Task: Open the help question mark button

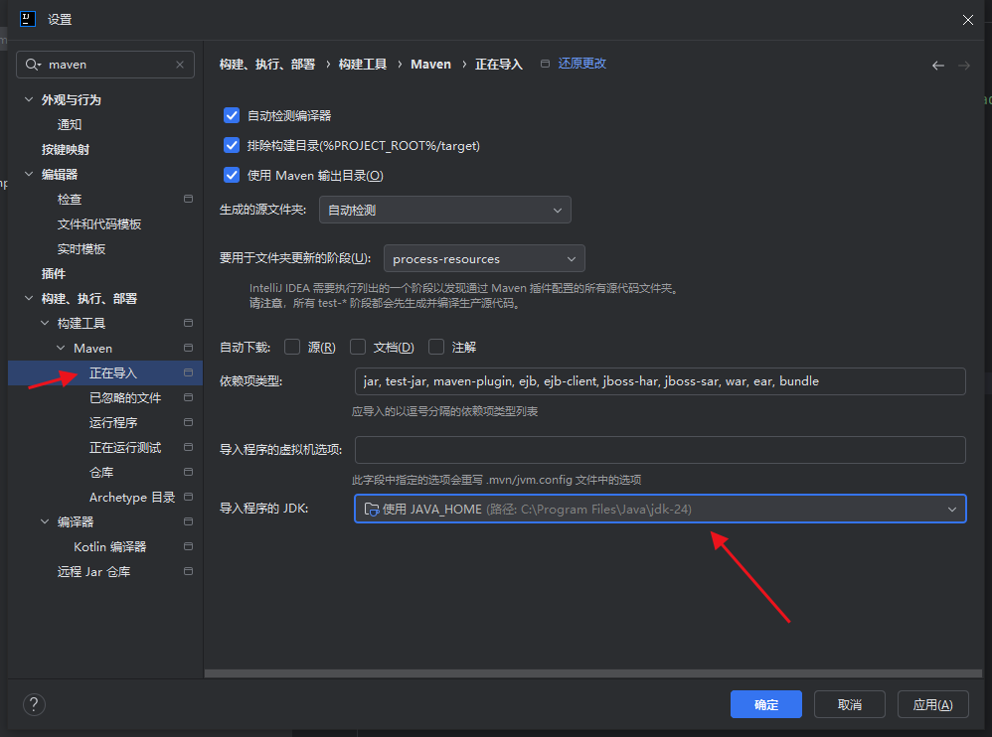Action: click(x=34, y=704)
